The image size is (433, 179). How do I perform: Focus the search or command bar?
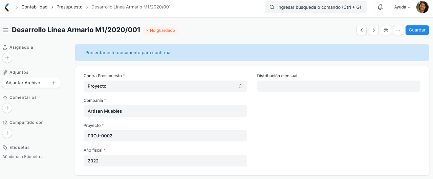click(316, 7)
